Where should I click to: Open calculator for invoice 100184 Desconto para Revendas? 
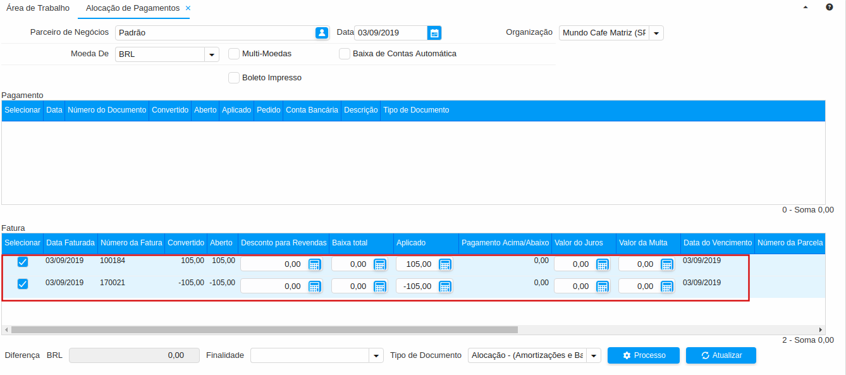click(x=314, y=264)
